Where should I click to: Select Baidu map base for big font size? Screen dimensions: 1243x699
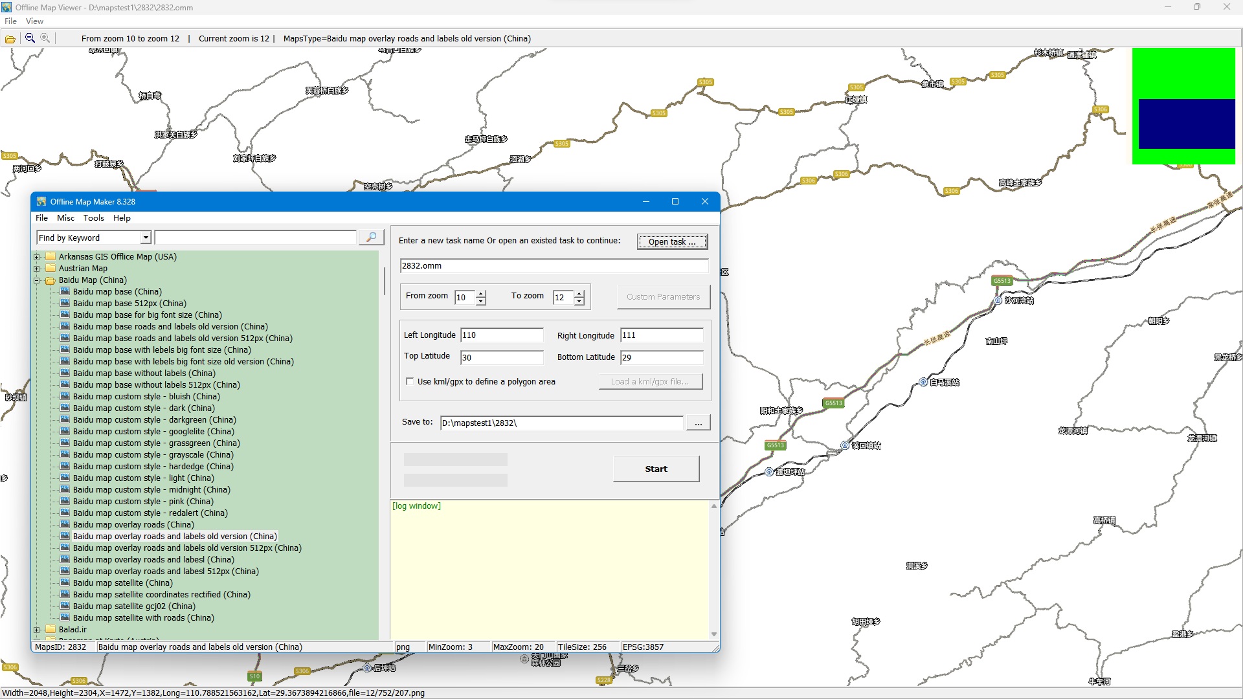click(x=147, y=315)
